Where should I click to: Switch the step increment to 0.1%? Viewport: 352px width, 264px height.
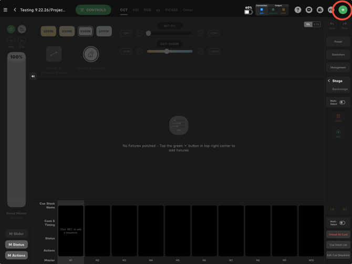click(316, 25)
